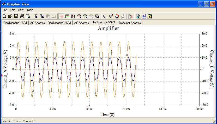Image resolution: width=217 pixels, height=124 pixels.
Task: Toggle the legend display button
Action: click(67, 16)
